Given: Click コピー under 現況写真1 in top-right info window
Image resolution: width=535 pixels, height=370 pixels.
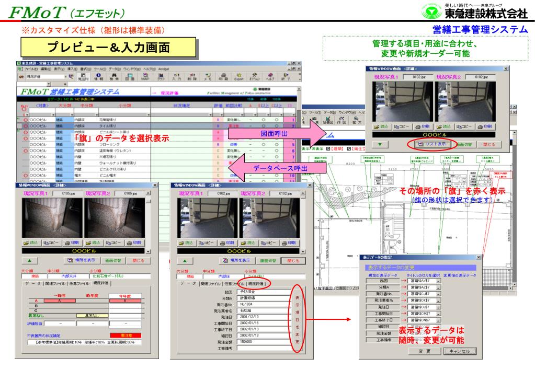Looking at the screenshot, I should [x=402, y=126].
